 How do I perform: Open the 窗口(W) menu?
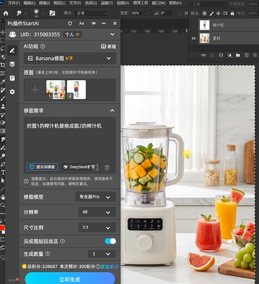pos(159,3)
